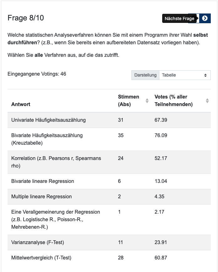Viewport: 218px width, 272px height.
Task: Click the Votes percentage sort arrows icon
Action: point(207,101)
